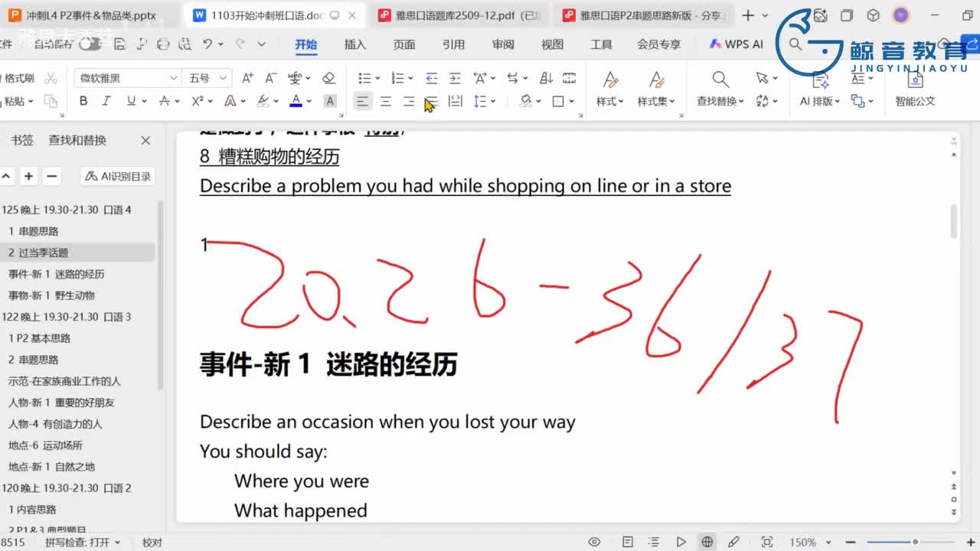Click the text effects A icon
The width and height of the screenshot is (980, 551).
(x=230, y=101)
